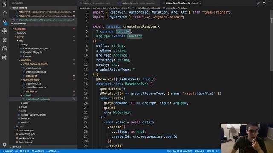
Task: Open the editor More Actions ellipsis
Action: 270,3
